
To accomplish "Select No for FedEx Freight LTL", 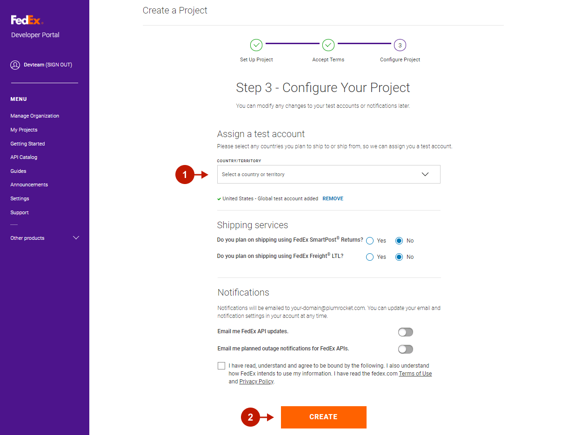I will 399,257.
